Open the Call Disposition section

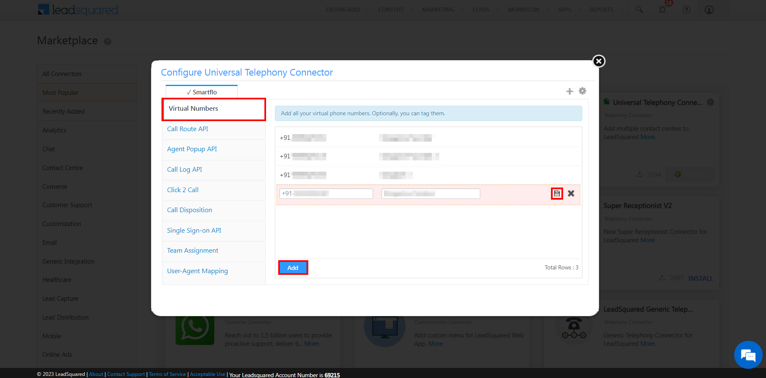[x=214, y=210]
